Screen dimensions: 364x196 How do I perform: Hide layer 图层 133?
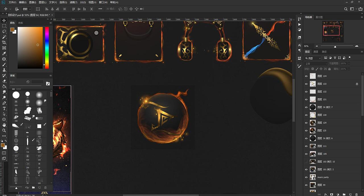click(x=306, y=84)
